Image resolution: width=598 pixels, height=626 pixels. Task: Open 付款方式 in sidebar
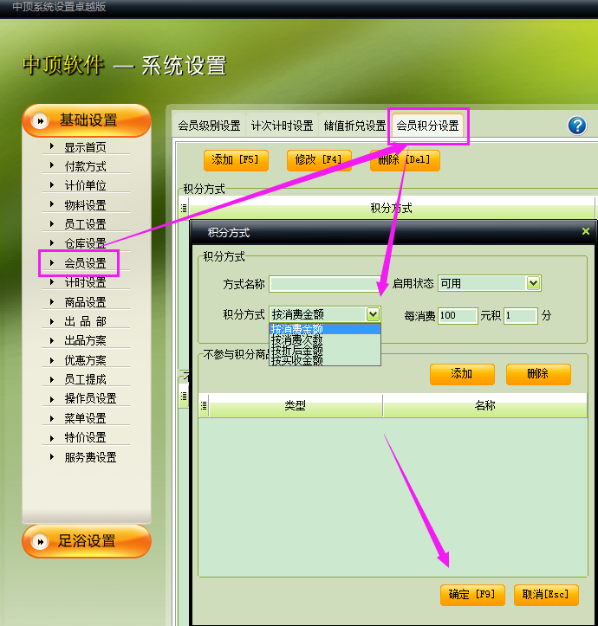[x=85, y=166]
